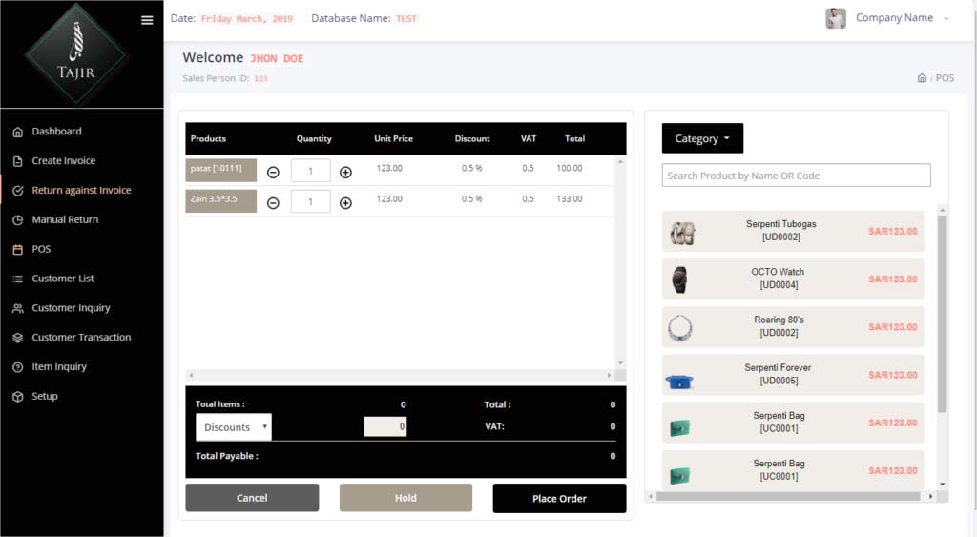
Task: Click the quantity field for Zain 3.5*3.5
Action: 310,202
